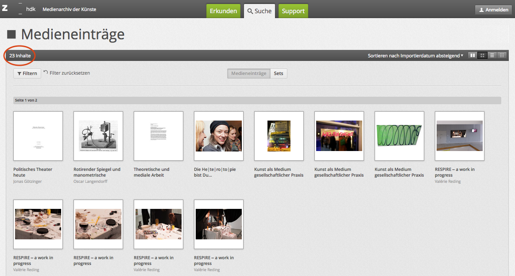Viewport: 515px width, 276px height.
Task: Select the miniature thumbnails view icon
Action: point(502,56)
